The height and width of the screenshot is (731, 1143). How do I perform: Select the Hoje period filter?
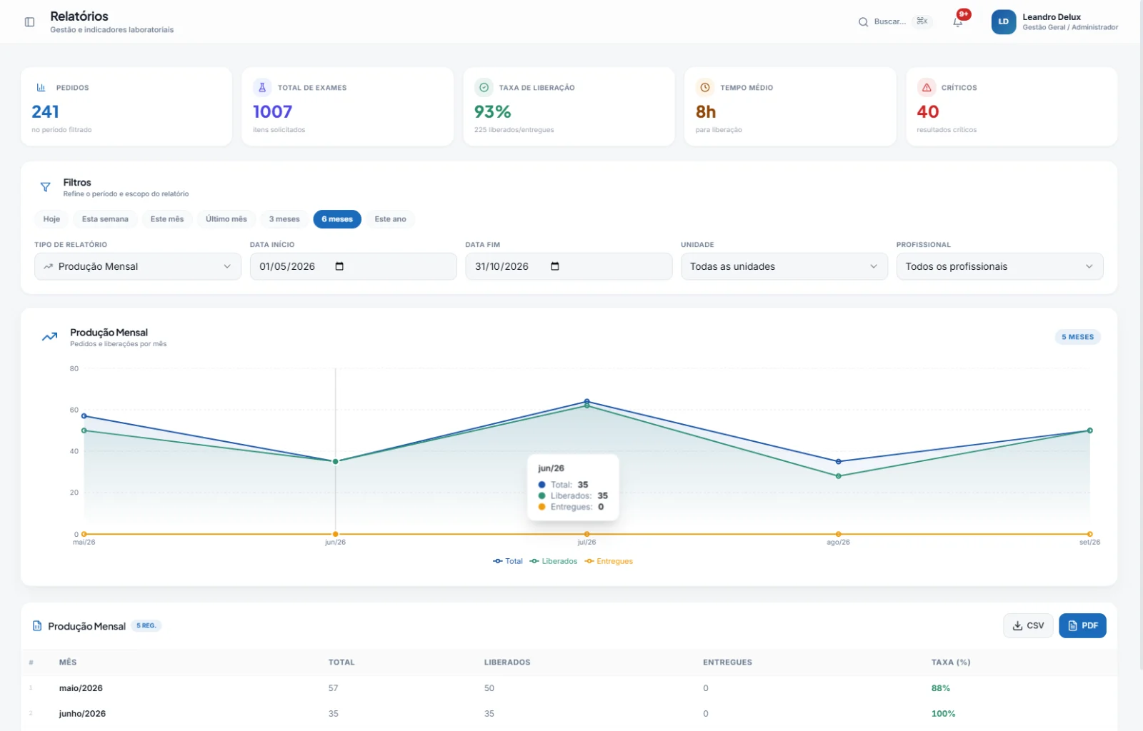tap(51, 219)
